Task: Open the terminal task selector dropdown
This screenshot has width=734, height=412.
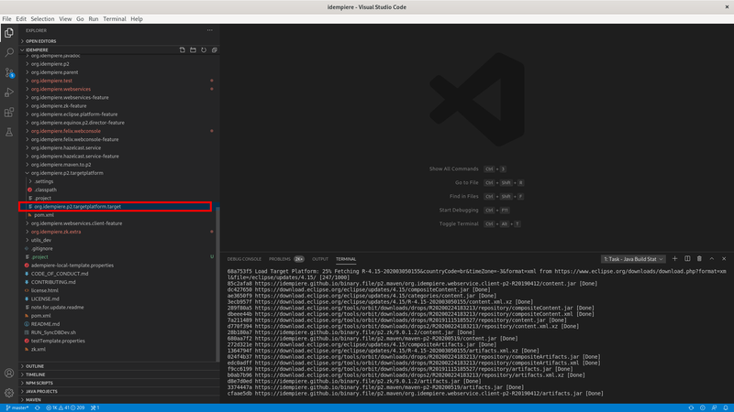Action: pos(633,259)
